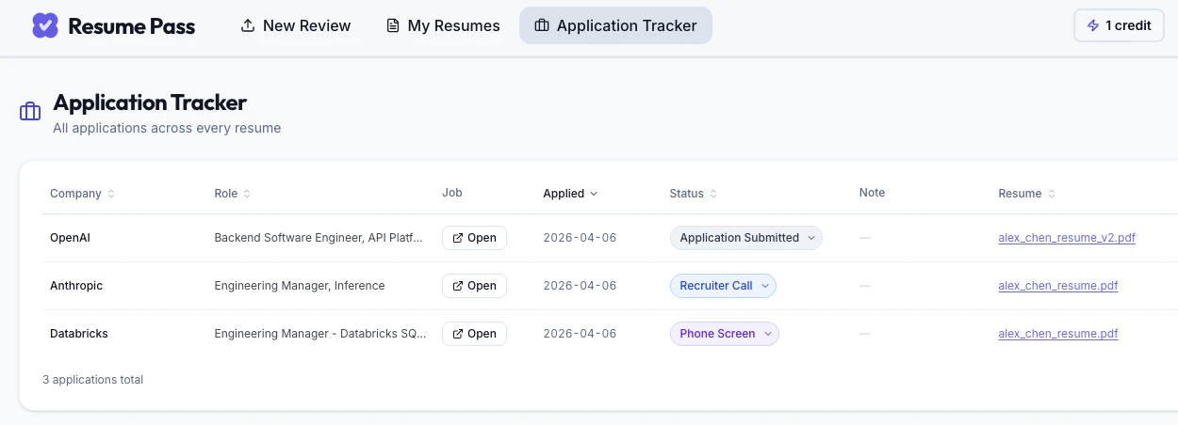This screenshot has width=1178, height=425.
Task: Click the applied date in Databricks row
Action: point(580,334)
